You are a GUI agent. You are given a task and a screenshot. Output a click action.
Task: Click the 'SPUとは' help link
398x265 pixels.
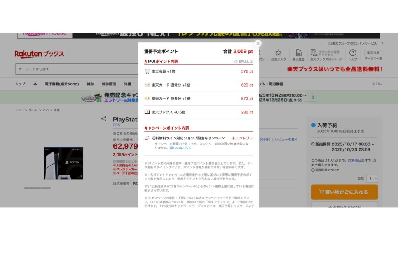[x=243, y=62]
